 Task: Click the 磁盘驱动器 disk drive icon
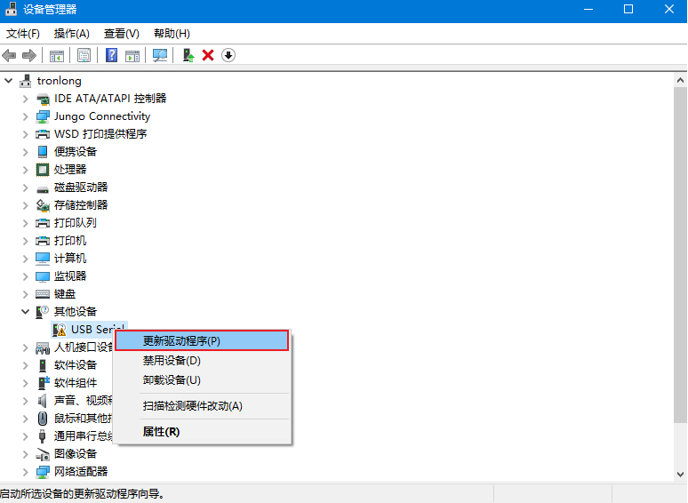(43, 189)
